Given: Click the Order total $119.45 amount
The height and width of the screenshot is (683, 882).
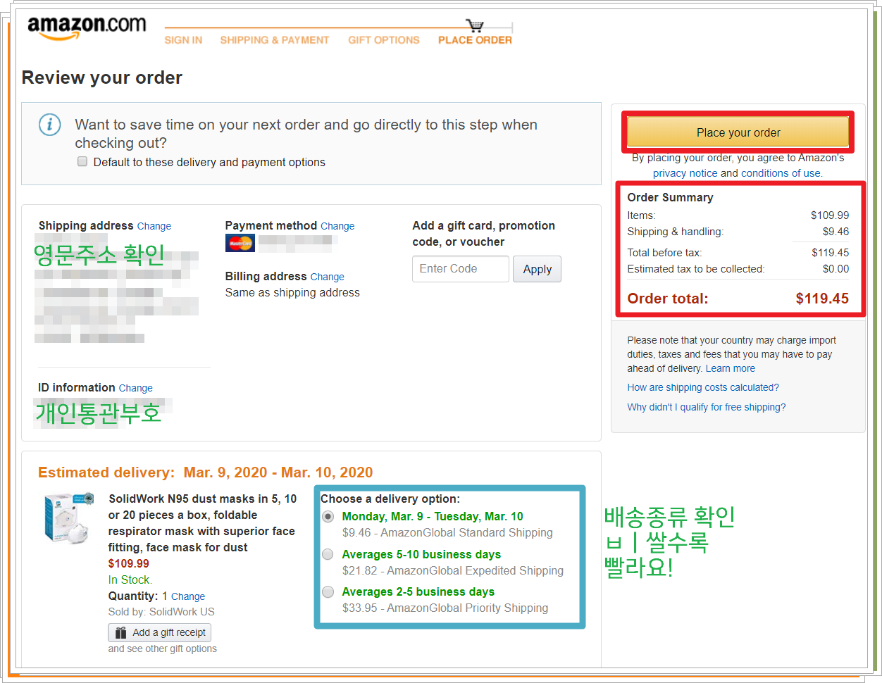Looking at the screenshot, I should coord(822,299).
